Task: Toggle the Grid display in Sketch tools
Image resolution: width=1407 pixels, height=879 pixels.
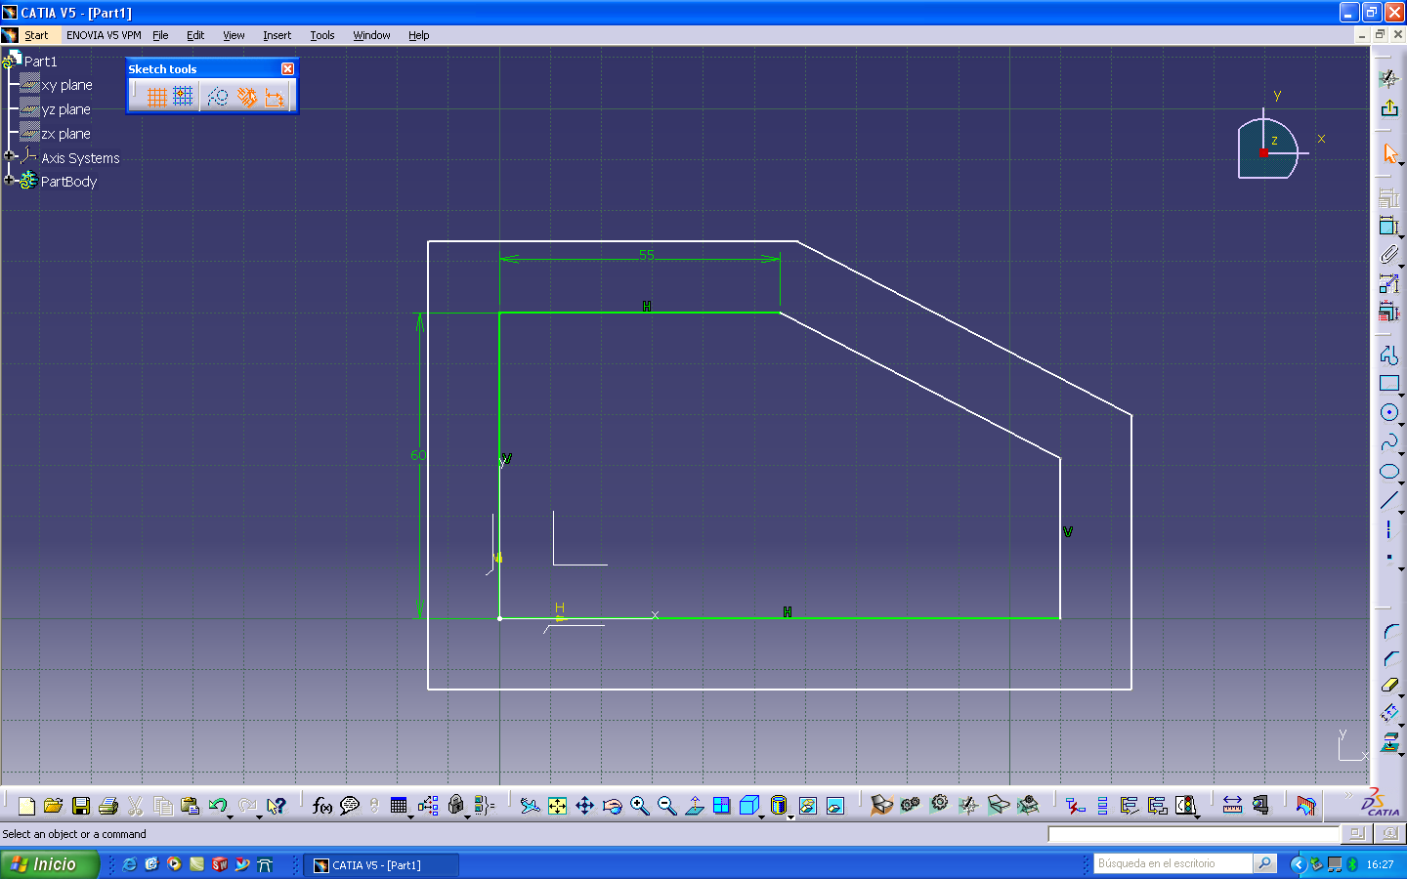Action: tap(156, 96)
